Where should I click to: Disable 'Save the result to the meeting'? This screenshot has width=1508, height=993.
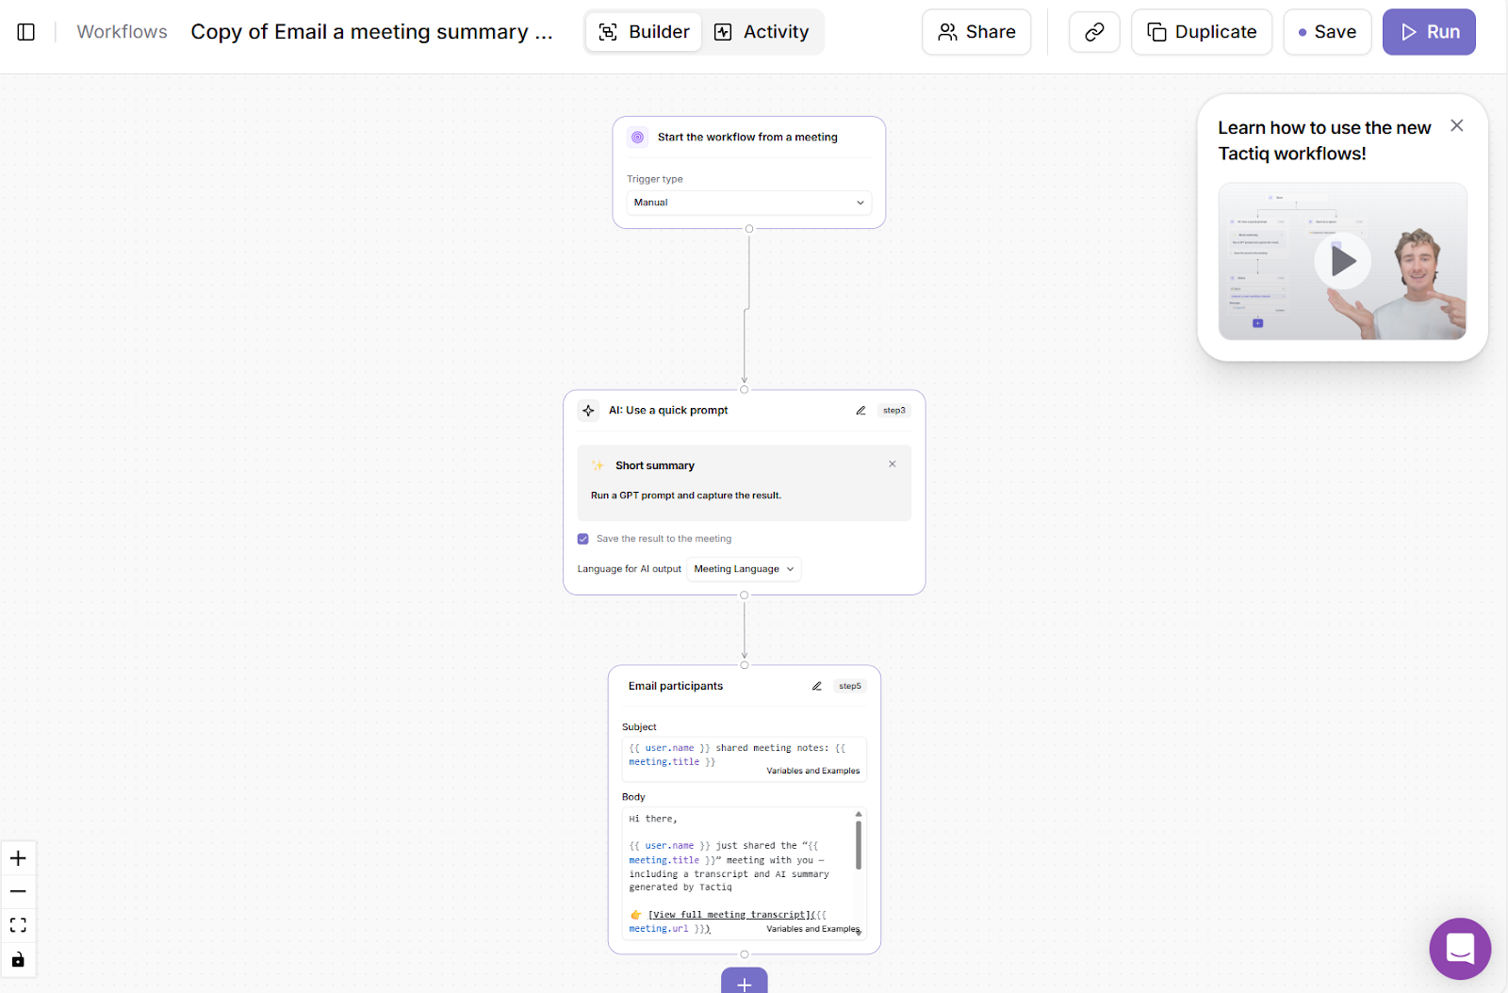click(583, 538)
